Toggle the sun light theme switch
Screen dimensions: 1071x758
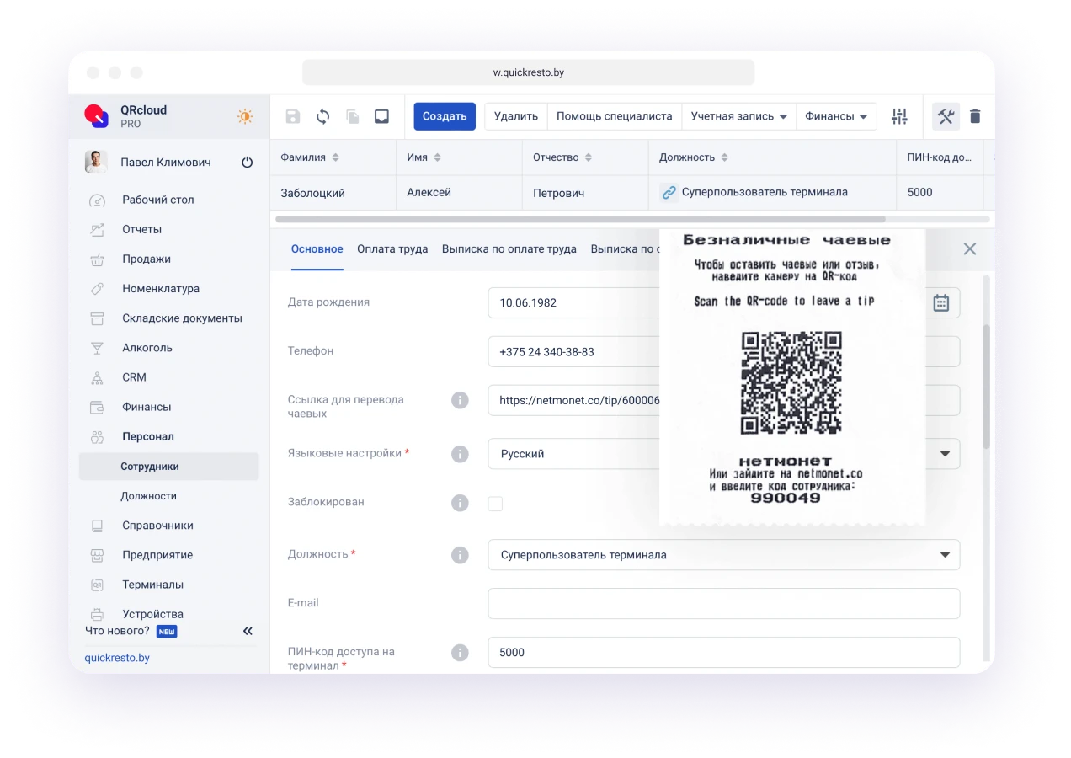click(x=245, y=116)
